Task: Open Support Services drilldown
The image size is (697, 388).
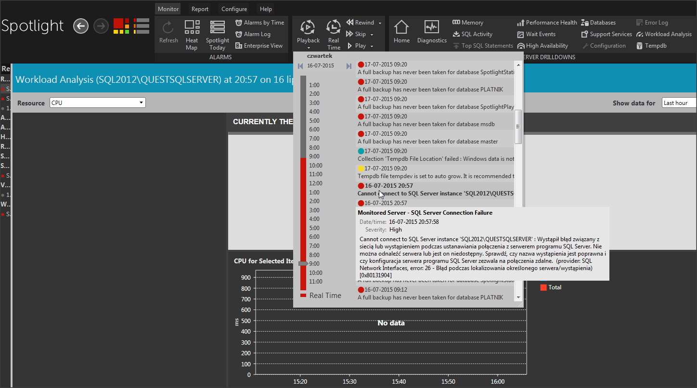Action: pos(607,34)
